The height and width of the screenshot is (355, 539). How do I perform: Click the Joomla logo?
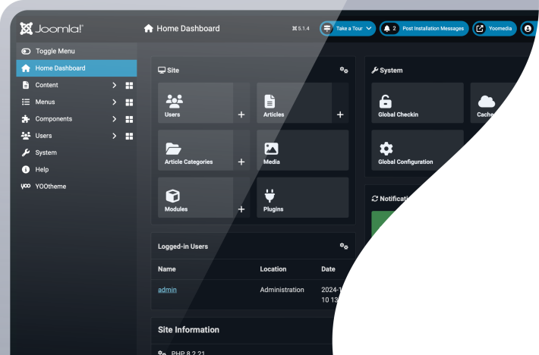click(52, 29)
